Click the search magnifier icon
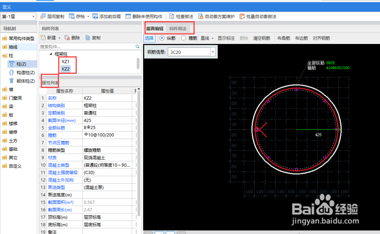This screenshot has width=380, height=234. (138, 47)
